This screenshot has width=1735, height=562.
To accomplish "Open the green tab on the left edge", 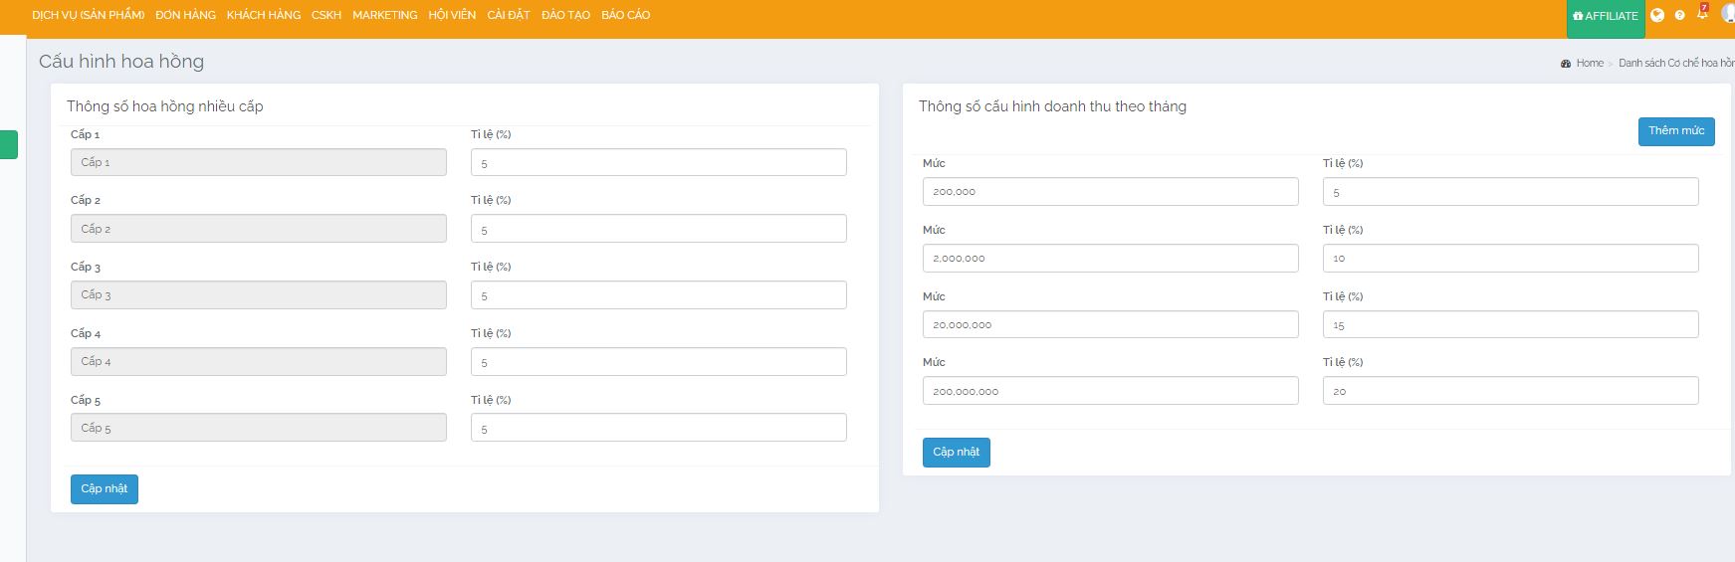I will pos(8,144).
